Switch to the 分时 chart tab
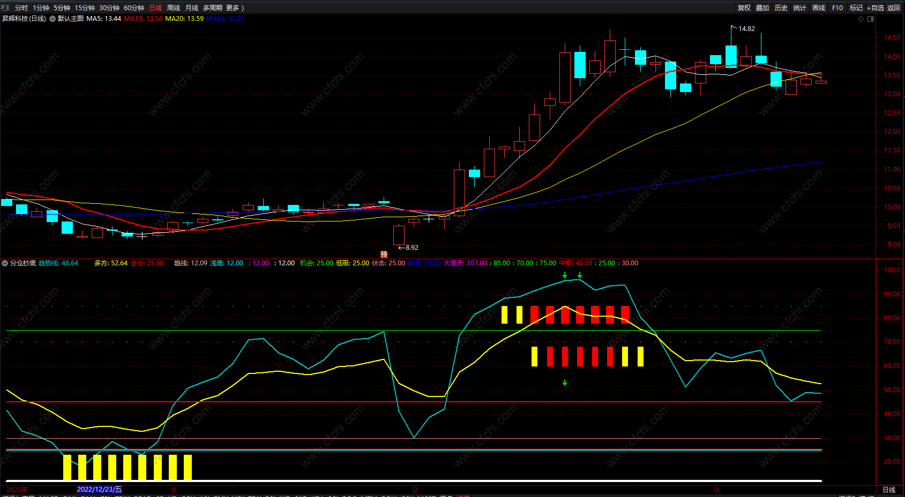 (21, 8)
